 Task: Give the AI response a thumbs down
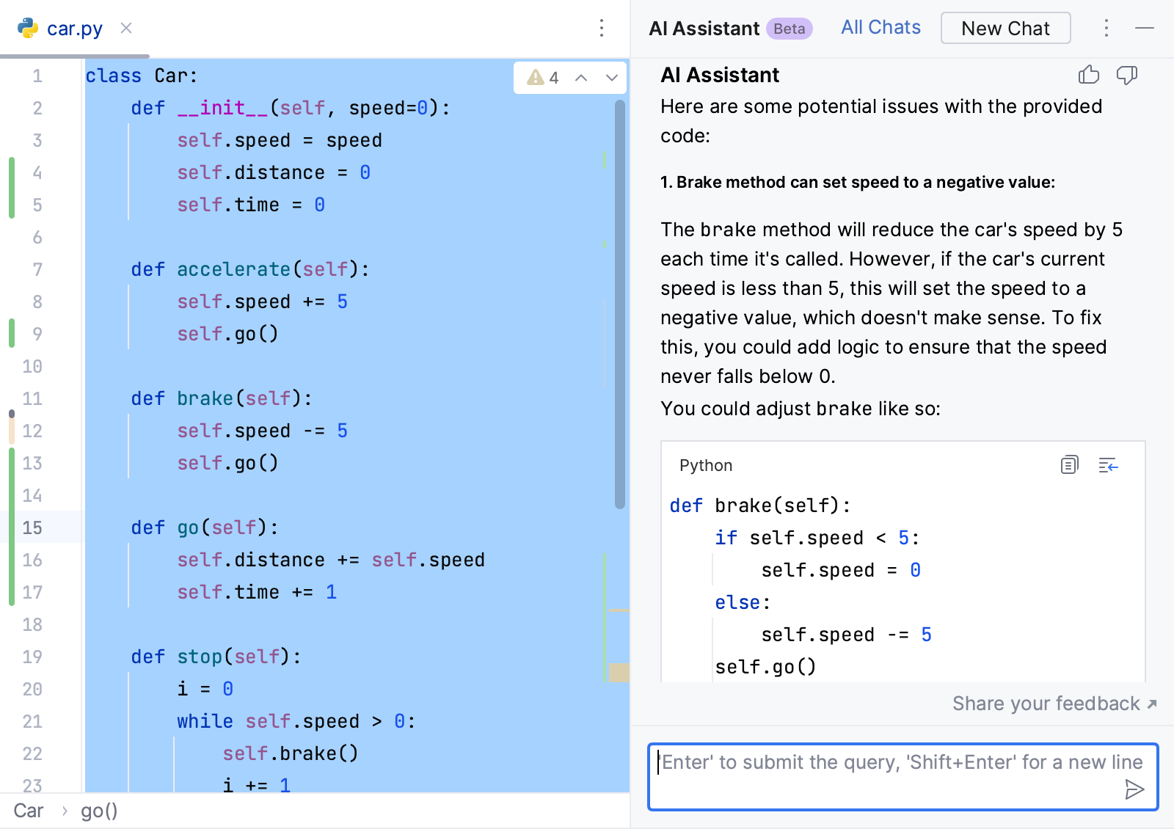pyautogui.click(x=1128, y=75)
